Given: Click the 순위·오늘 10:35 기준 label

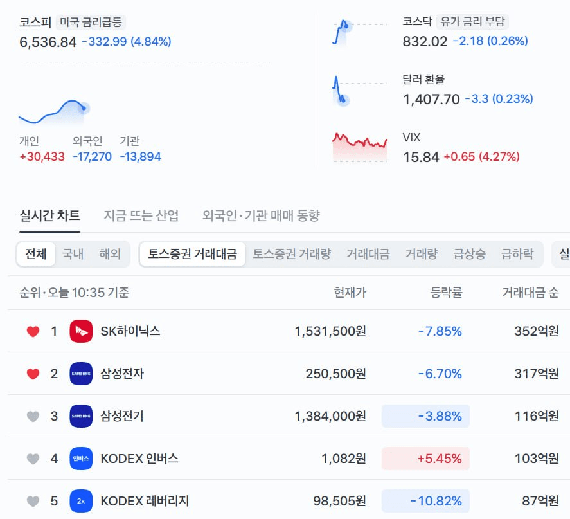Looking at the screenshot, I should coord(74,293).
